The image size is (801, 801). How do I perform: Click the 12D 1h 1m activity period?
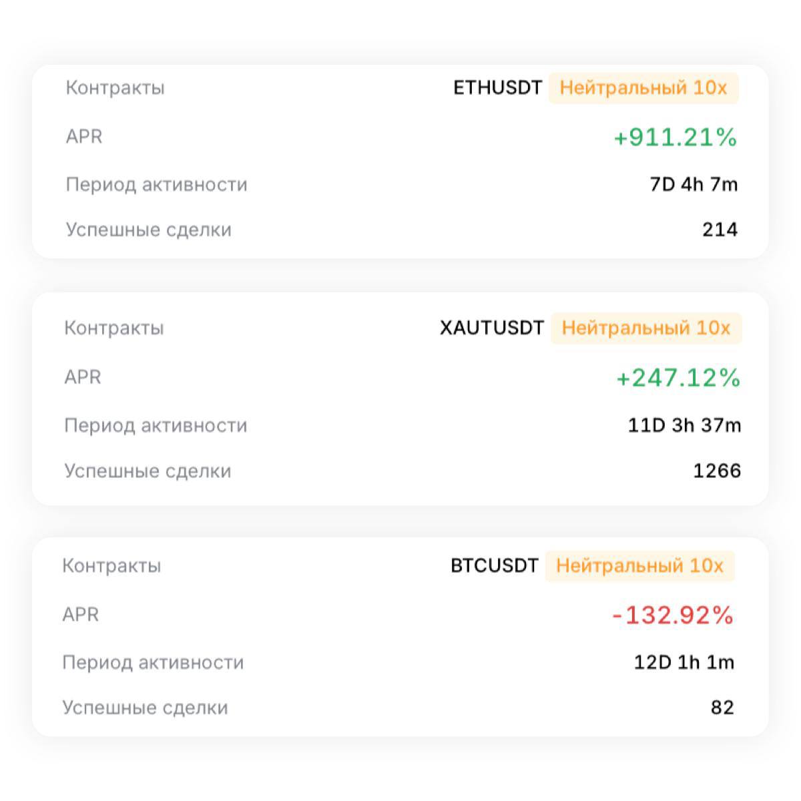684,663
